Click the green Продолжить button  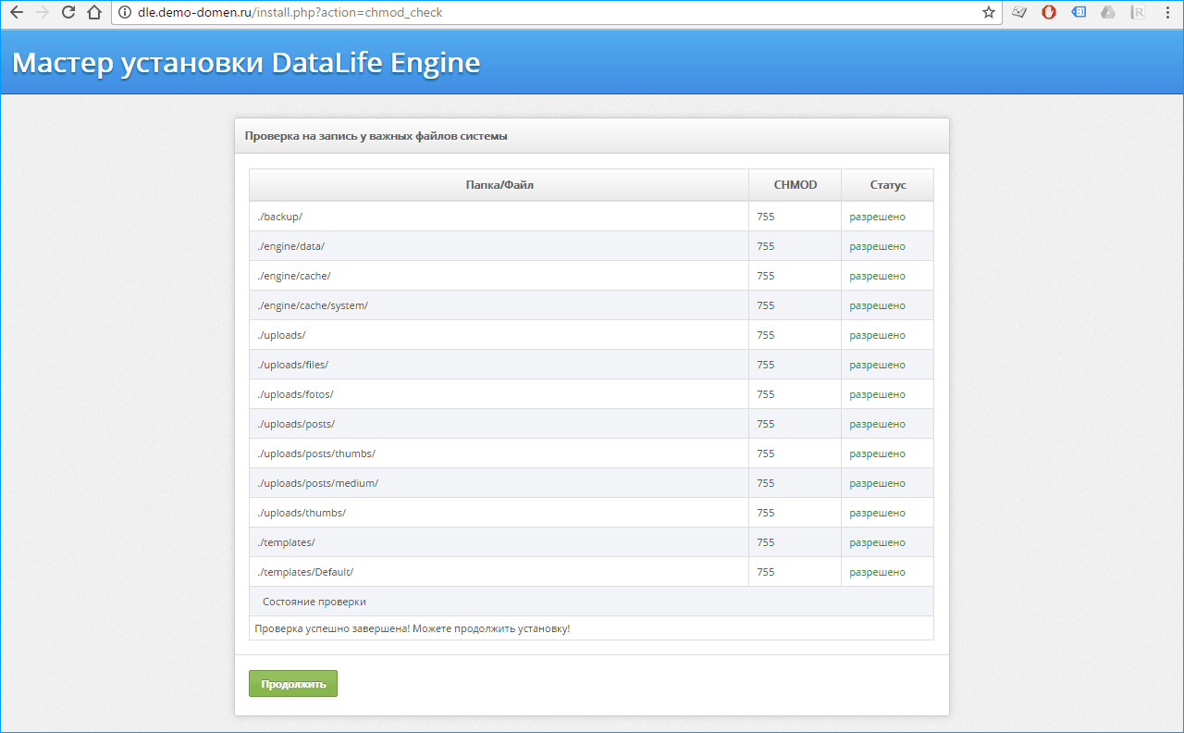coord(293,684)
